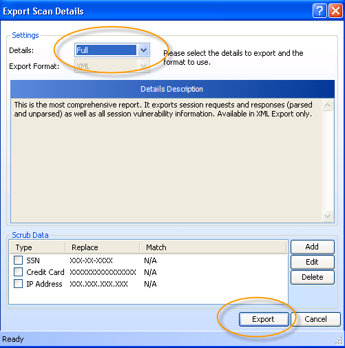
Task: Enable the Credit Card scrub checkbox
Action: 18,272
